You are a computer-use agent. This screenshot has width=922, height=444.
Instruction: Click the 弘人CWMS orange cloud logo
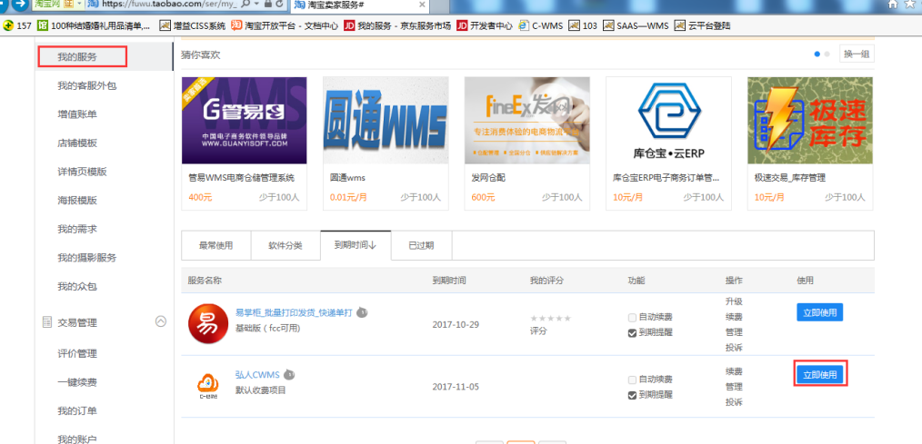(207, 385)
